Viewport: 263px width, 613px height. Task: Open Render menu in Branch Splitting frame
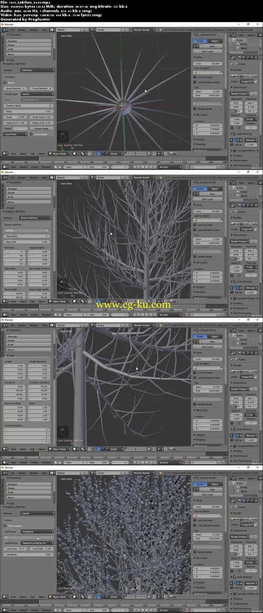click(22, 177)
